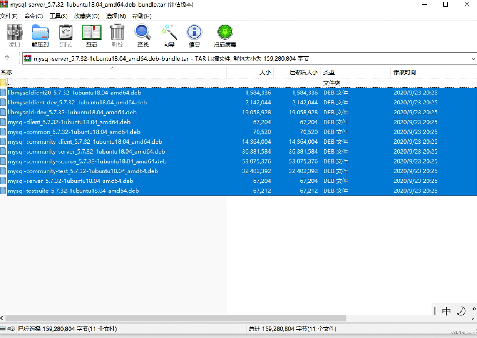This screenshot has height=338, width=477.
Task: Open the 选项(N) menu
Action: click(x=116, y=16)
